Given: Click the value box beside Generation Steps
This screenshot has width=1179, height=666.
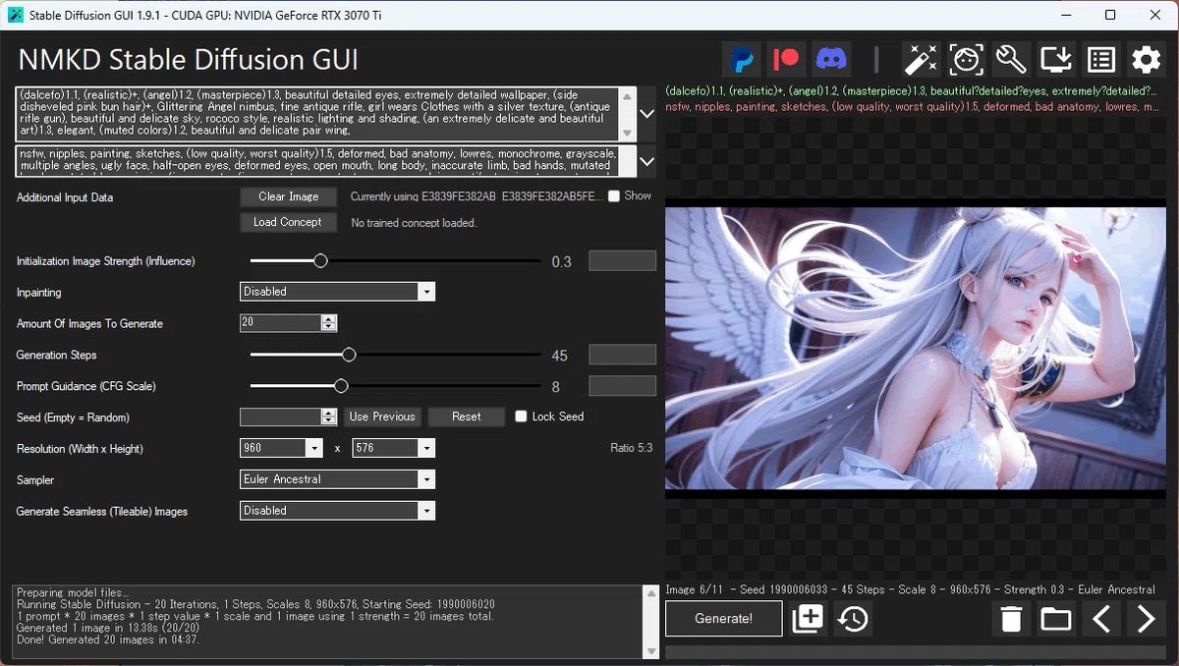Looking at the screenshot, I should (x=622, y=355).
